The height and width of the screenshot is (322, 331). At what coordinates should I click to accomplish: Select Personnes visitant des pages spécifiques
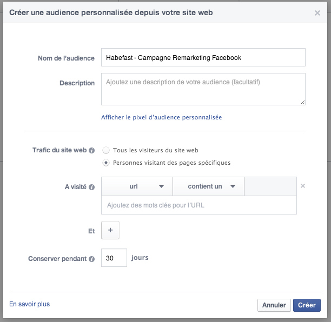pos(106,163)
